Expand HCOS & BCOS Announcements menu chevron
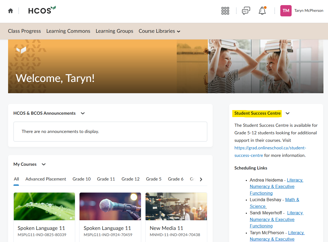Screen dimensions: 328x242 [83, 113]
